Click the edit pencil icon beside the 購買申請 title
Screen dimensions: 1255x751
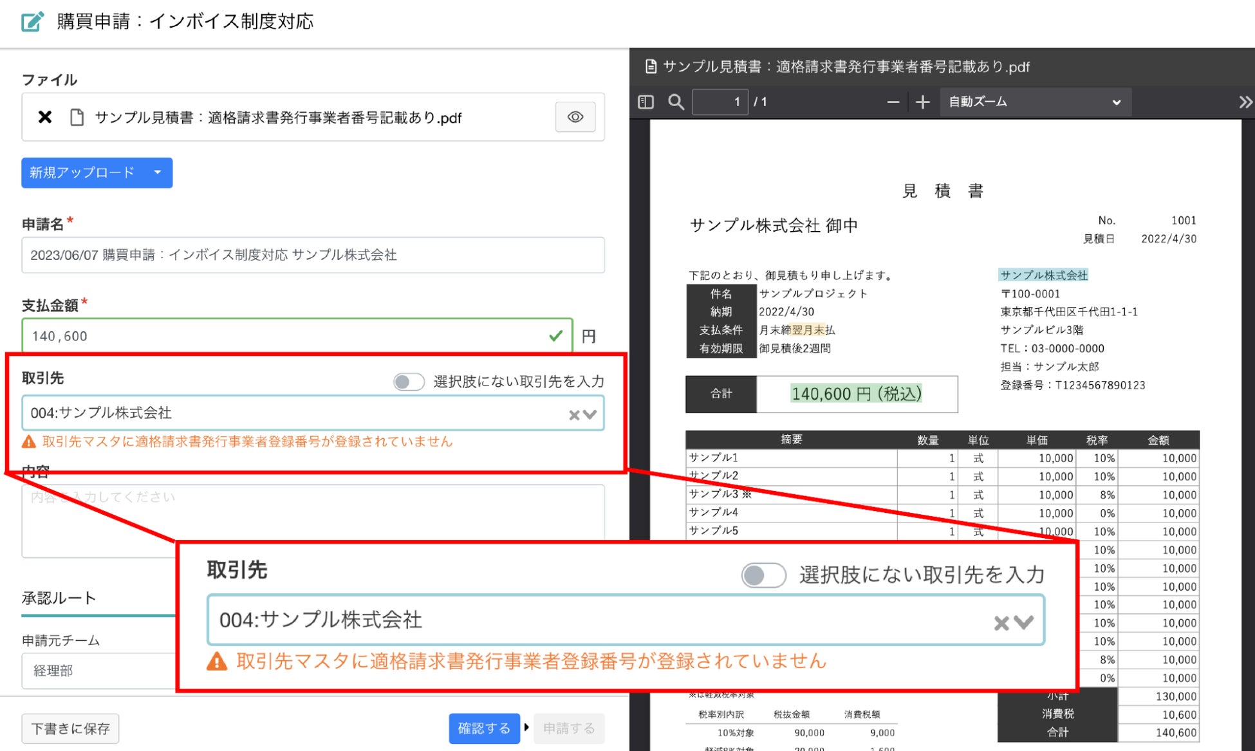coord(32,21)
